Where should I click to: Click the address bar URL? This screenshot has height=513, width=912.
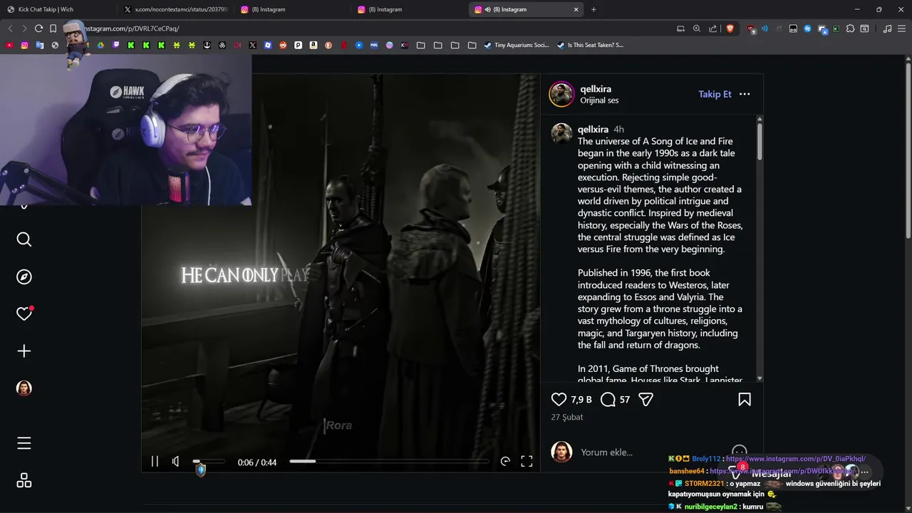(x=132, y=28)
